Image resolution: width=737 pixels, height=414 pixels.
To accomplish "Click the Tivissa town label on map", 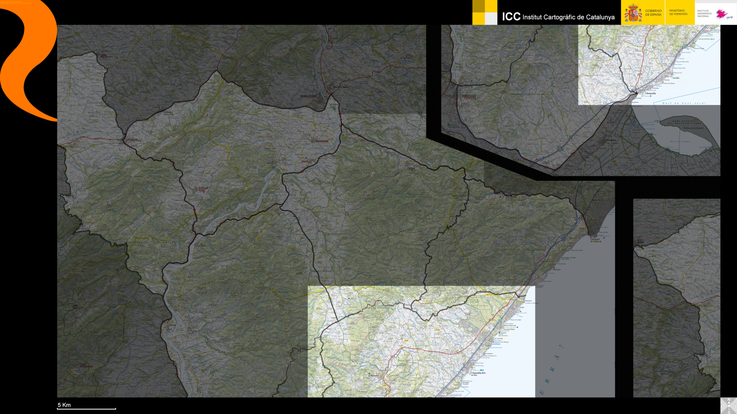I will coord(411,168).
